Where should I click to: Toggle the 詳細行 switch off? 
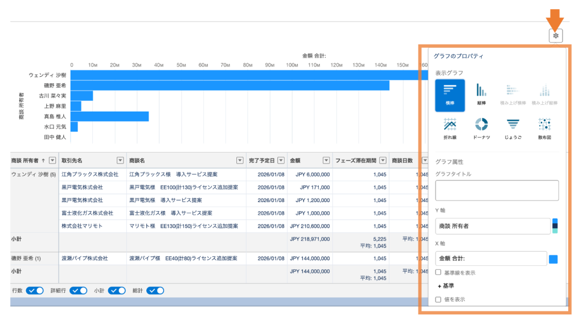(79, 290)
